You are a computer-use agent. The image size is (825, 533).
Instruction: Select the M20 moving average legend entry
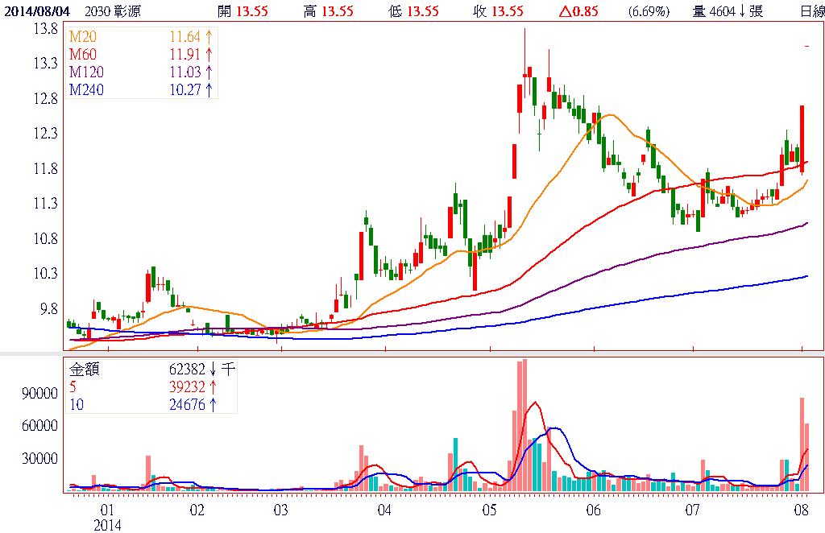[82, 39]
